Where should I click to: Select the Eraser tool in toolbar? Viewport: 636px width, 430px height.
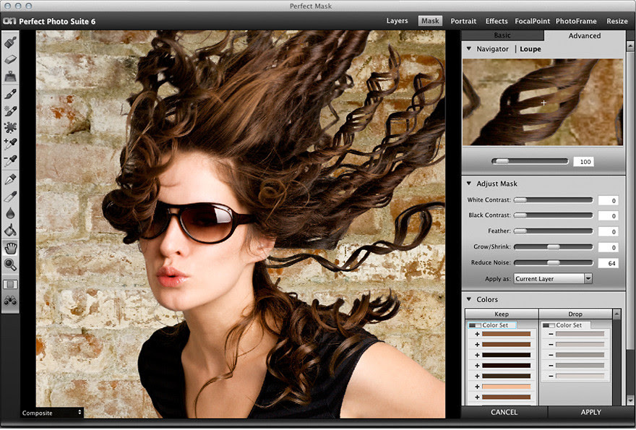point(10,59)
